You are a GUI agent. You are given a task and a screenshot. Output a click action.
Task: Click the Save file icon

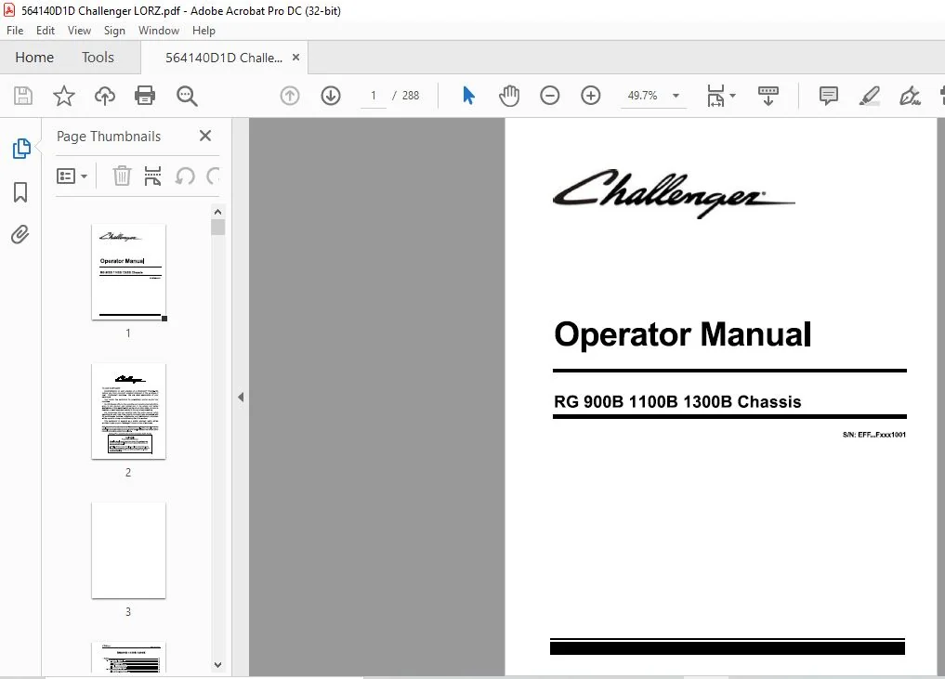click(x=23, y=96)
